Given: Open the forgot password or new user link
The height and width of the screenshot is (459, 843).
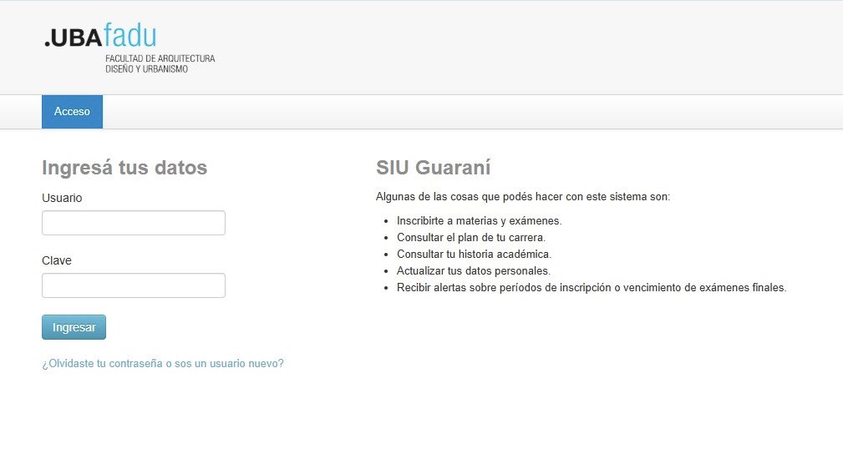Looking at the screenshot, I should point(163,363).
